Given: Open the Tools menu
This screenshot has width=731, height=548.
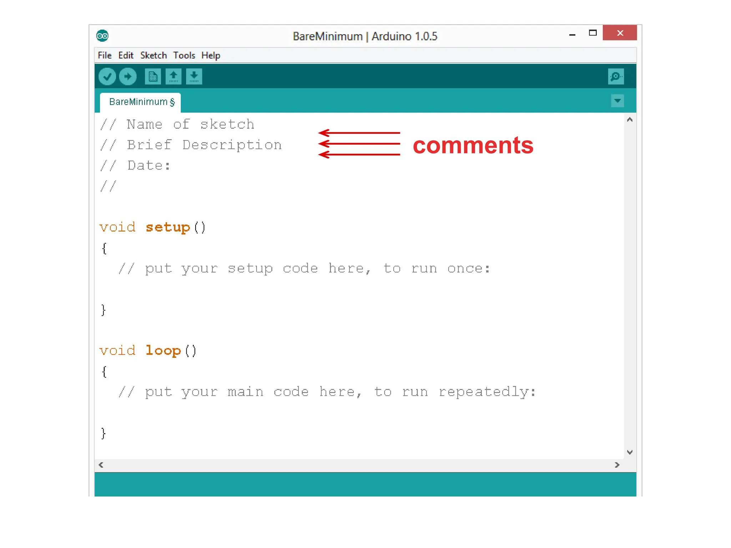Looking at the screenshot, I should pyautogui.click(x=184, y=55).
